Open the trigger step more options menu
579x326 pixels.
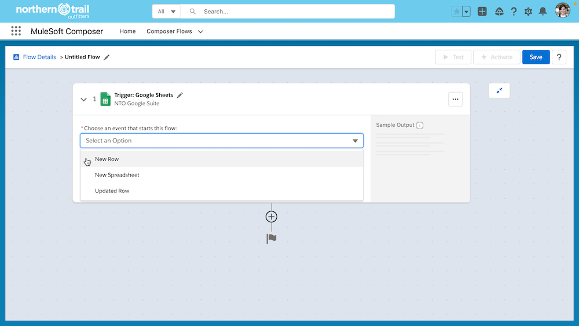(455, 99)
